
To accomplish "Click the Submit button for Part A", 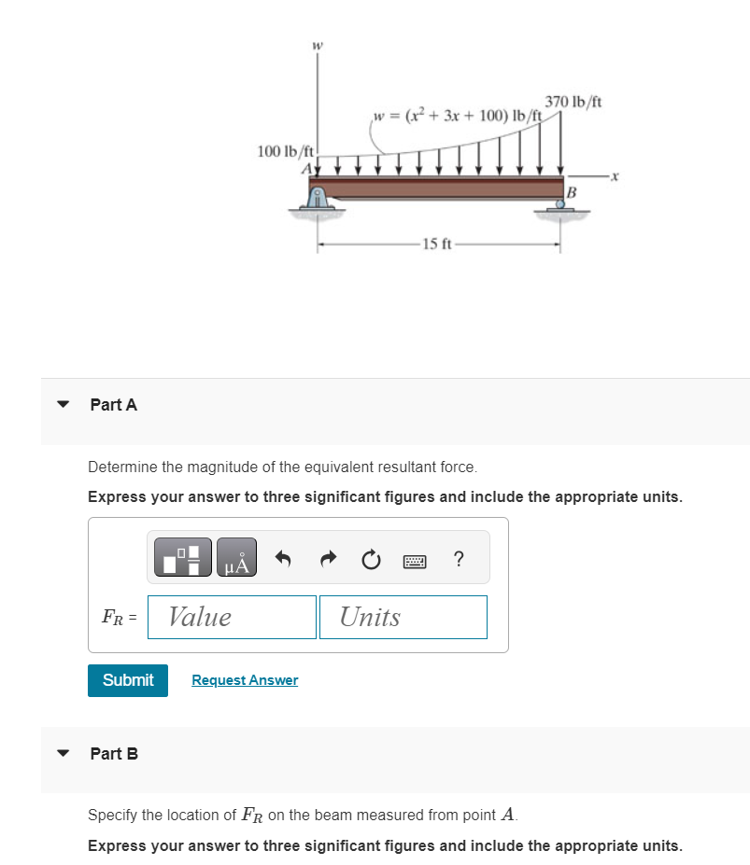I will (127, 680).
